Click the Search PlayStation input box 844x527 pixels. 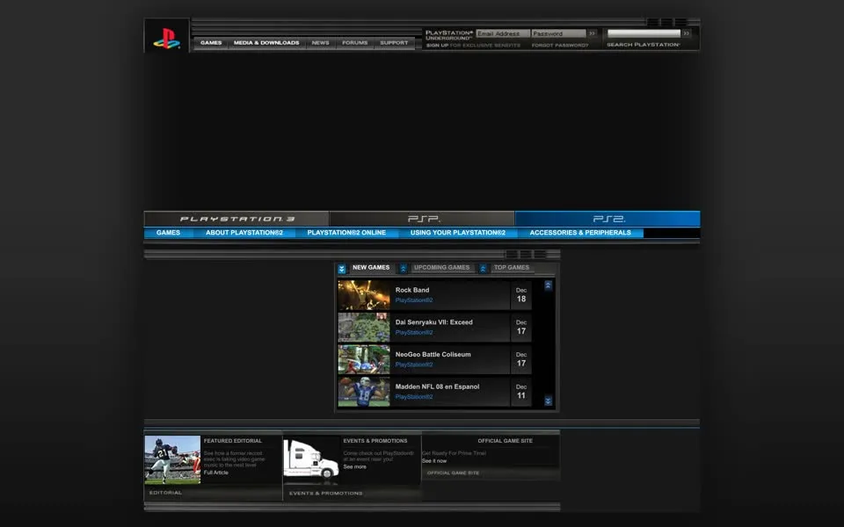(x=644, y=33)
